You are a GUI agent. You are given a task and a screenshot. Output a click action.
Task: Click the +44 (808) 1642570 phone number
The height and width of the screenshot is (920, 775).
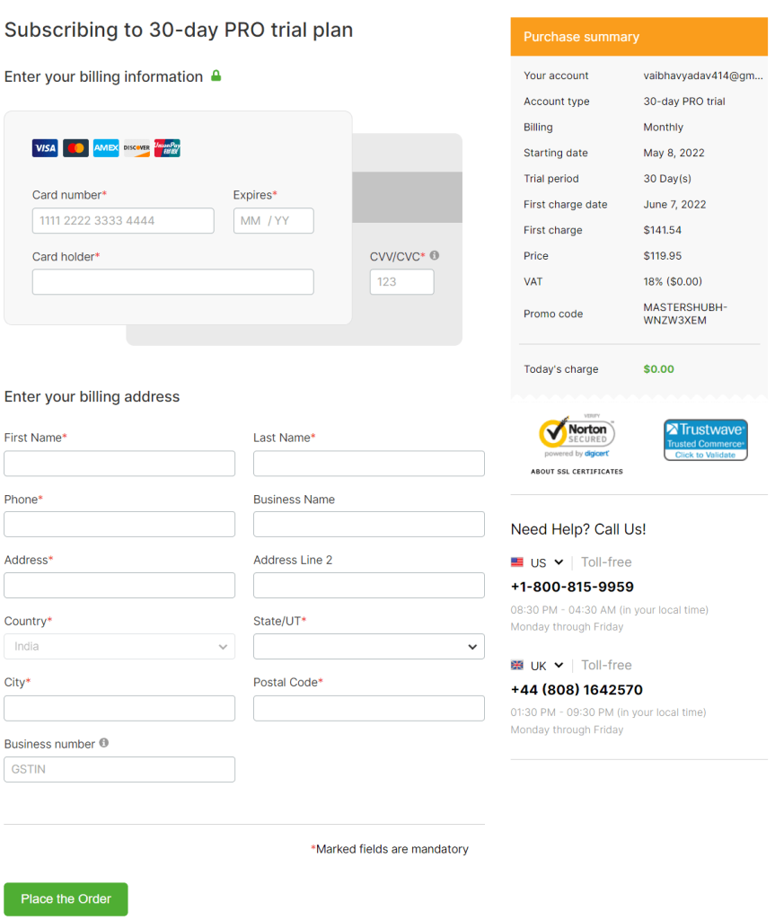click(x=577, y=689)
